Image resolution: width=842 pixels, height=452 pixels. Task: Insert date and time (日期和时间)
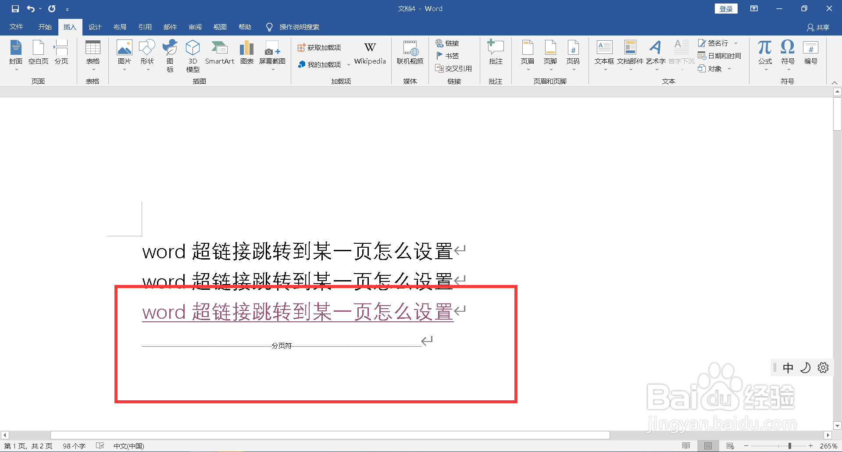click(x=720, y=56)
